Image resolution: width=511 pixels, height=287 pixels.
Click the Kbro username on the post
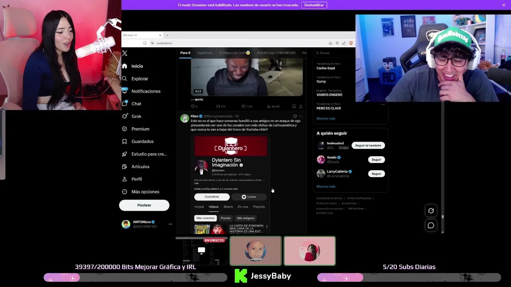194,116
